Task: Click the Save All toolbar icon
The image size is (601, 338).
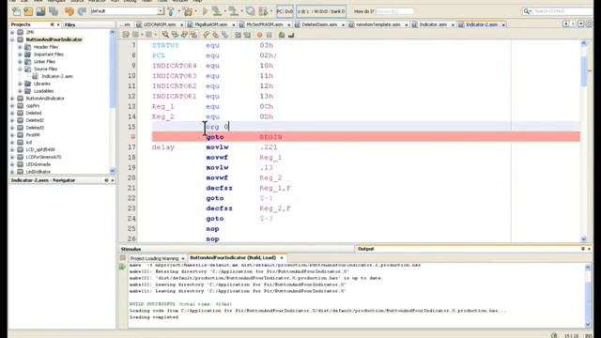Action: pos(54,11)
